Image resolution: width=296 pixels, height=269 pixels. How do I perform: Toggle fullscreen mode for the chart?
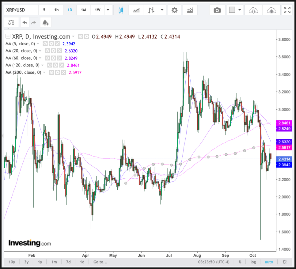coord(287,10)
